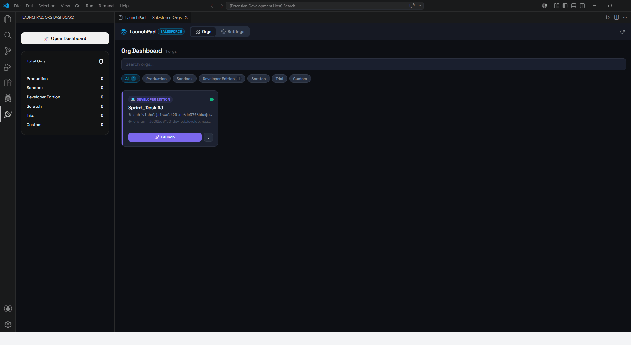Open the Selection menu
This screenshot has height=345, width=631.
pos(47,6)
